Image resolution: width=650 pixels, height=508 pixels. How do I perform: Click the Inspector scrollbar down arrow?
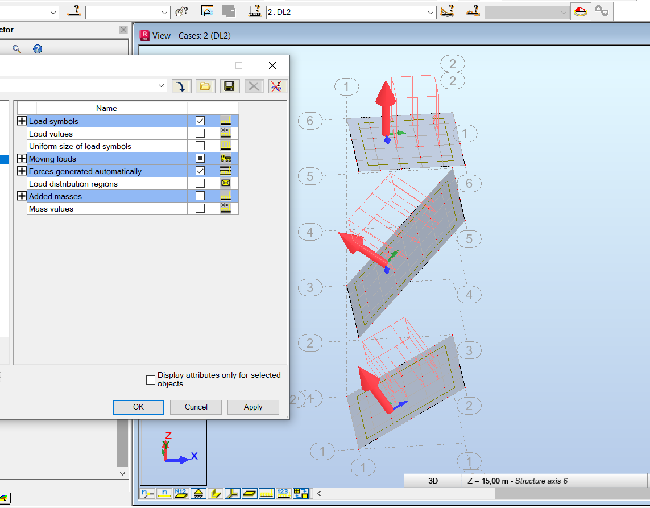pos(122,473)
